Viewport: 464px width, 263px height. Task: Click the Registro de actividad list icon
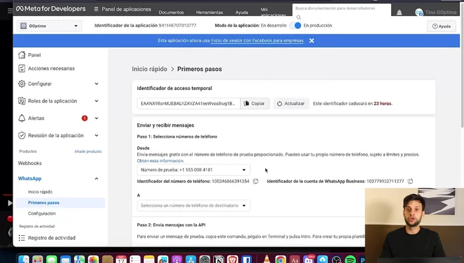tap(22, 238)
